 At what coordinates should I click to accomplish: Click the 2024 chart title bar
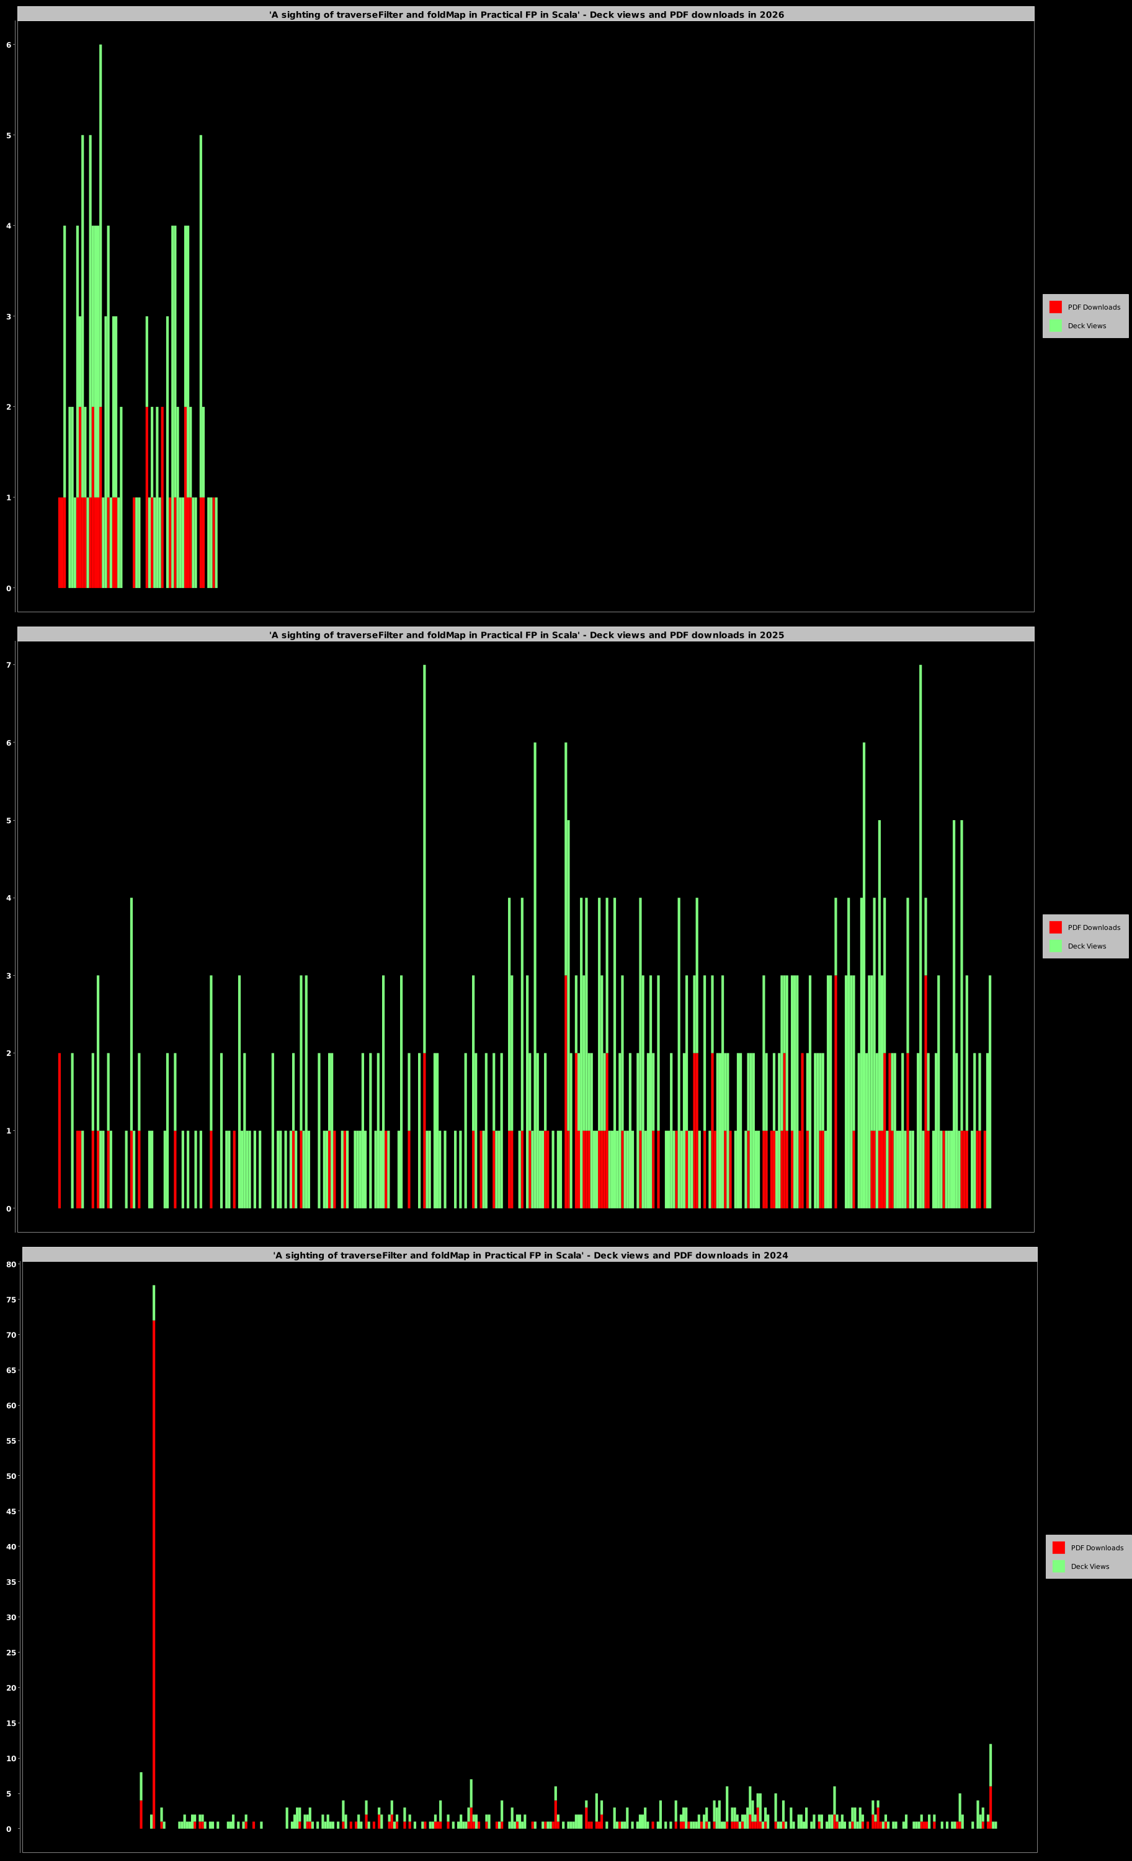tap(529, 1254)
